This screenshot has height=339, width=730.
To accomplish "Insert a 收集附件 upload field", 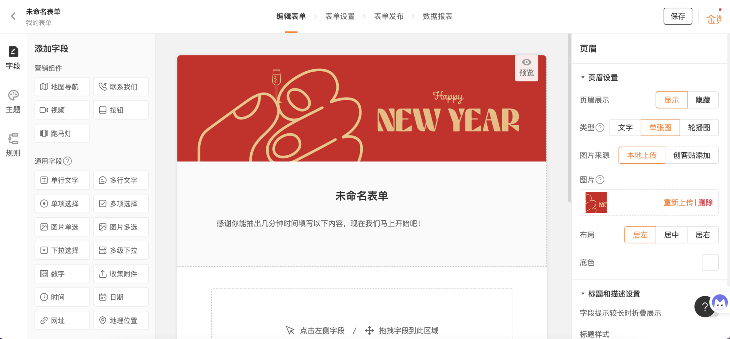I will (x=121, y=274).
